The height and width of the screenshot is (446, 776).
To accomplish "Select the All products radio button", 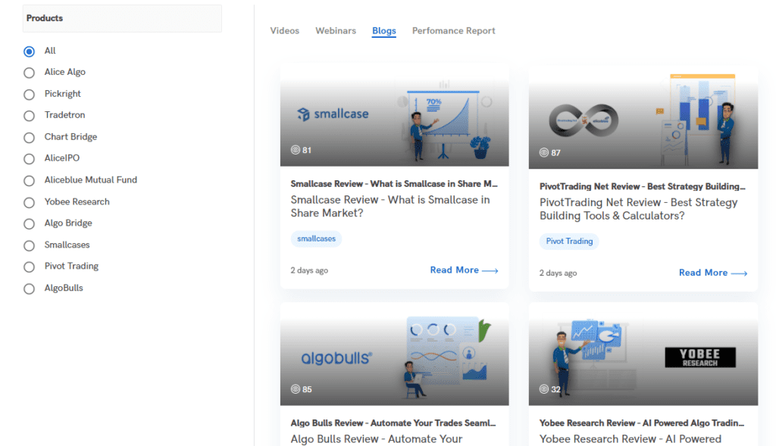I will [30, 51].
